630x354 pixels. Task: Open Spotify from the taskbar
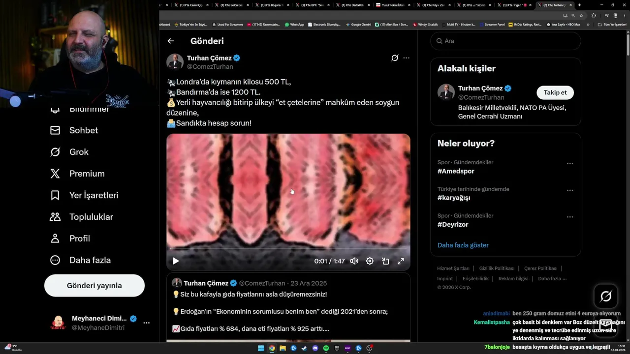[326, 348]
